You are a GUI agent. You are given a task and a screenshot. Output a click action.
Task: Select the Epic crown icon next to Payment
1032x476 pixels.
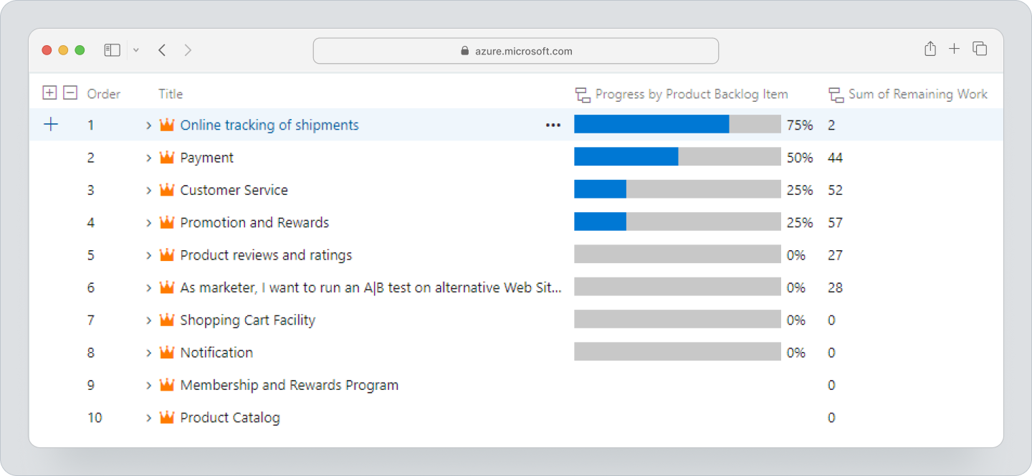166,157
